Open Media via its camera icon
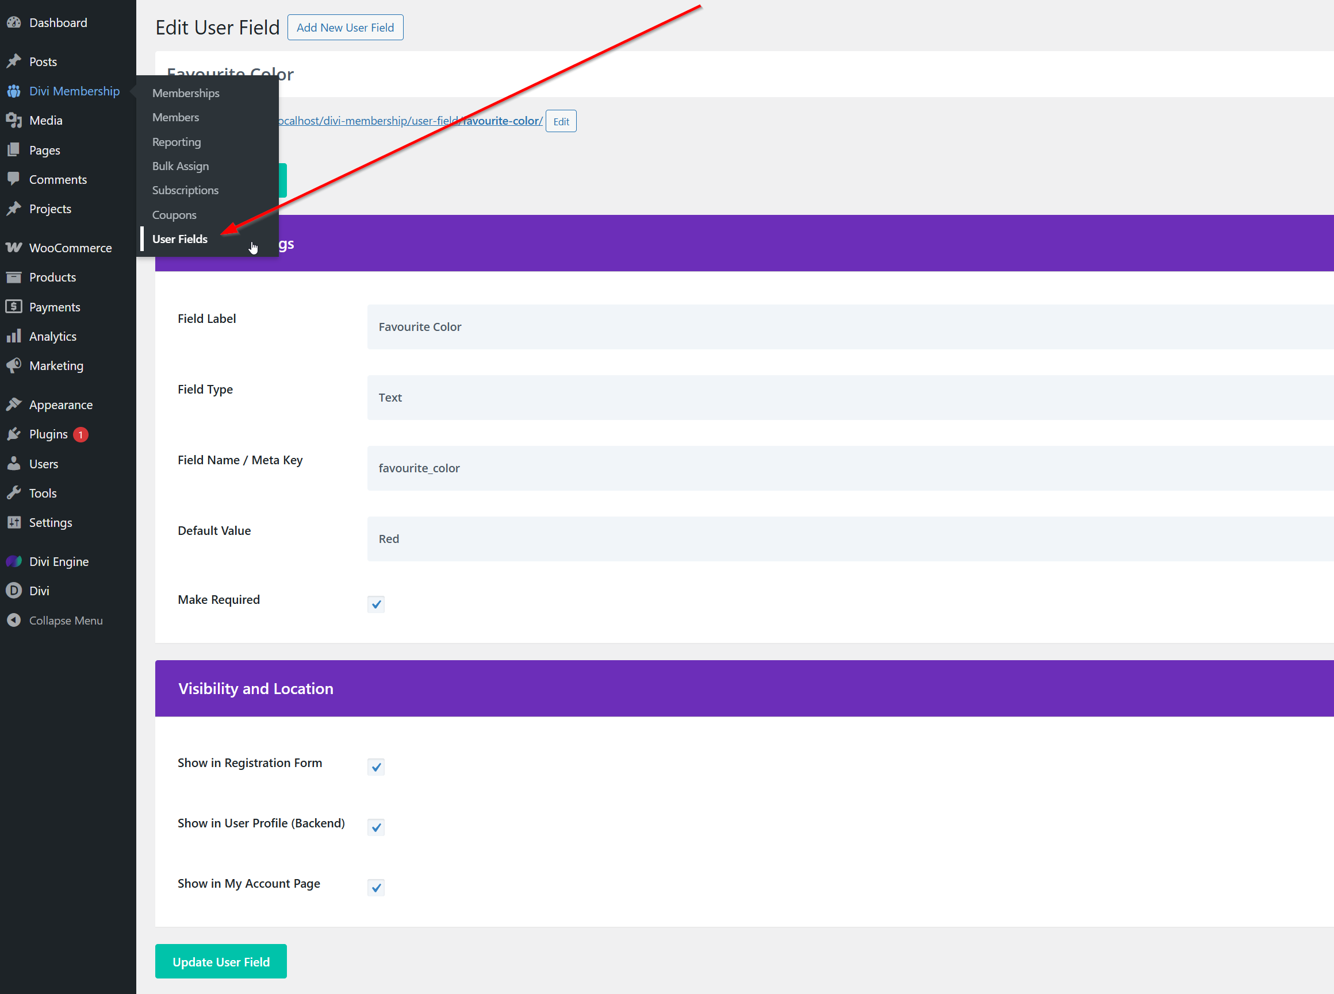The width and height of the screenshot is (1334, 994). [14, 120]
